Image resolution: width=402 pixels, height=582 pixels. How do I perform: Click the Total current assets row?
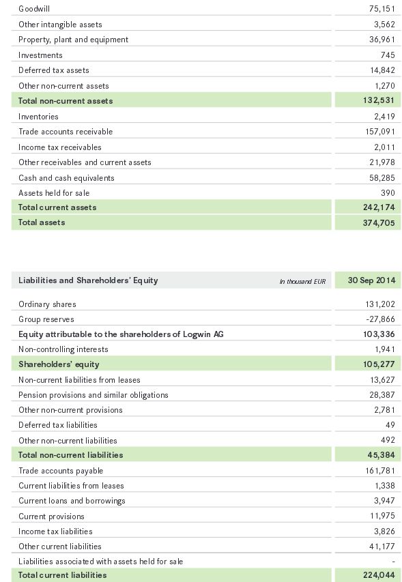(x=206, y=207)
